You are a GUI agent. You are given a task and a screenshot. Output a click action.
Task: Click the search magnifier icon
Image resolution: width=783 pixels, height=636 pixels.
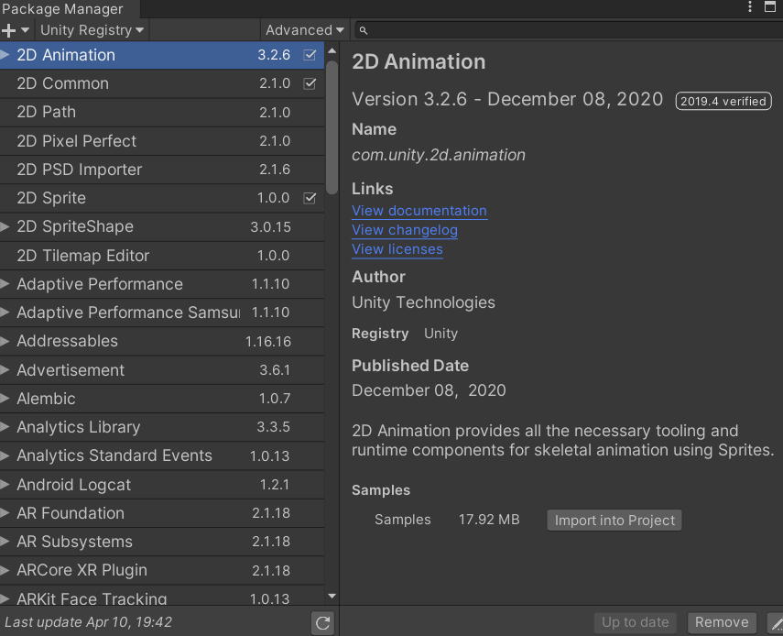point(364,30)
